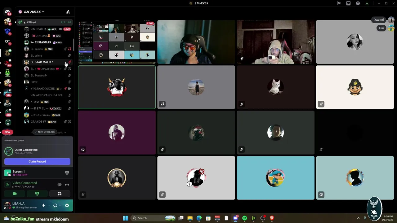Open Windows Start menu
The width and height of the screenshot is (397, 223).
point(125,218)
